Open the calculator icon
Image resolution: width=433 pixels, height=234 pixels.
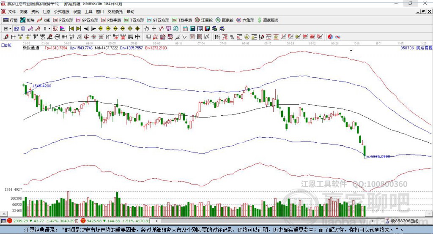192,29
